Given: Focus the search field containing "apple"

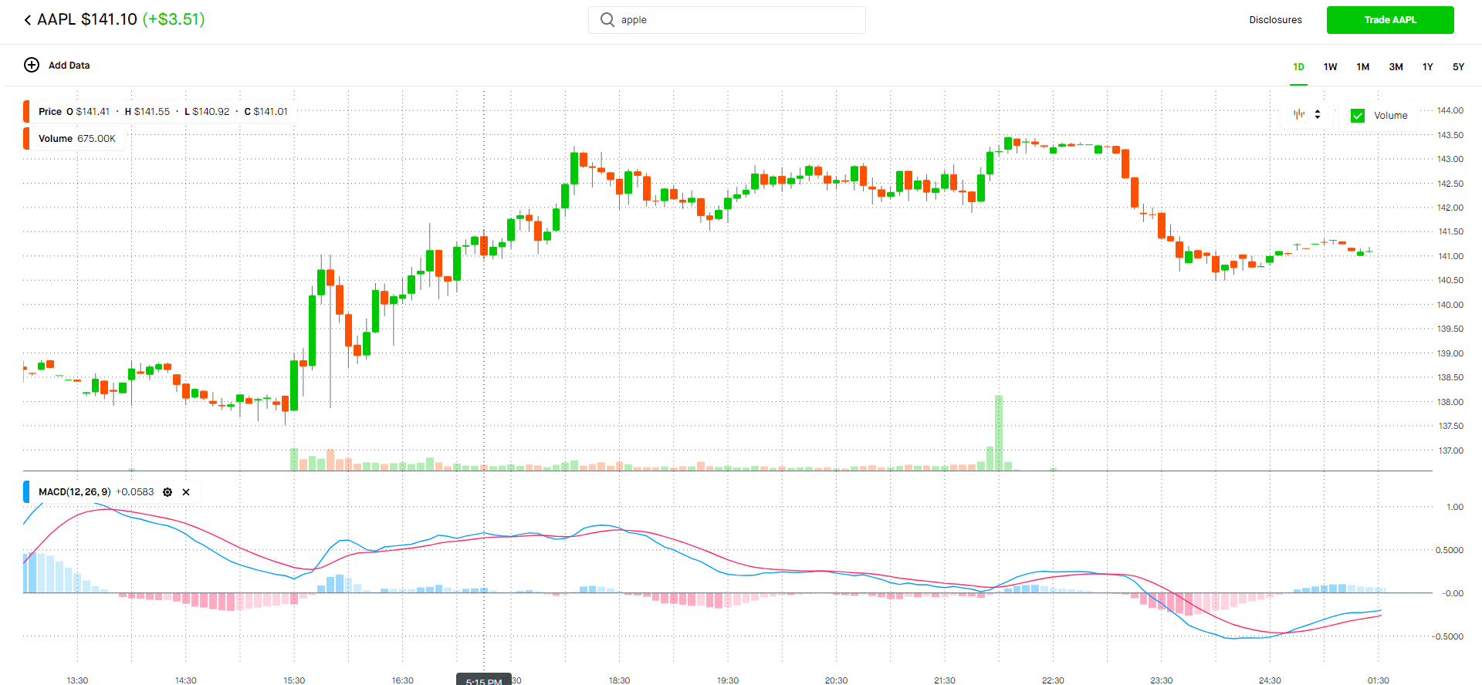Looking at the screenshot, I should click(733, 20).
